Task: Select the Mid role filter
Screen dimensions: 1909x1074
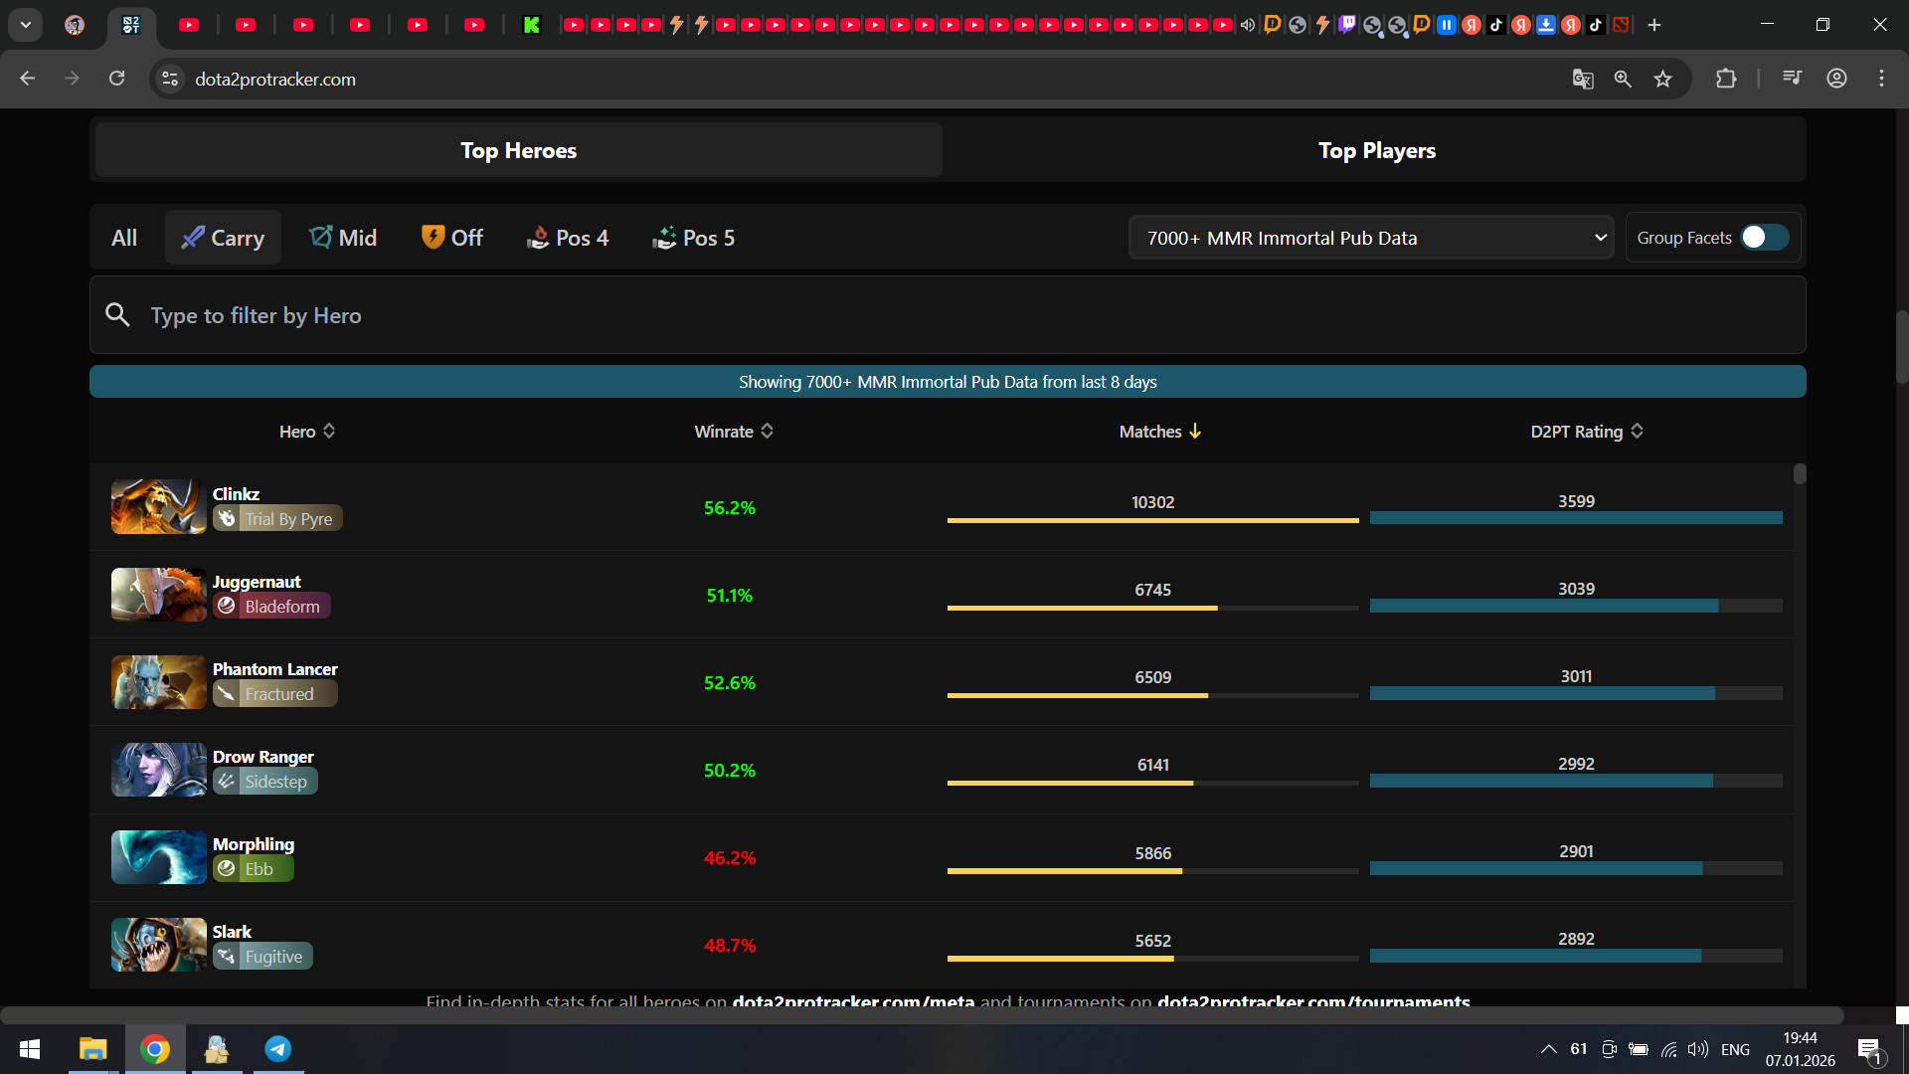Action: [x=343, y=238]
